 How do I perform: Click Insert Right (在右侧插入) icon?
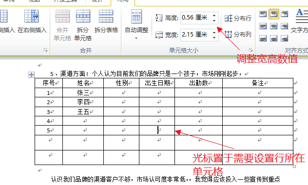32,17
